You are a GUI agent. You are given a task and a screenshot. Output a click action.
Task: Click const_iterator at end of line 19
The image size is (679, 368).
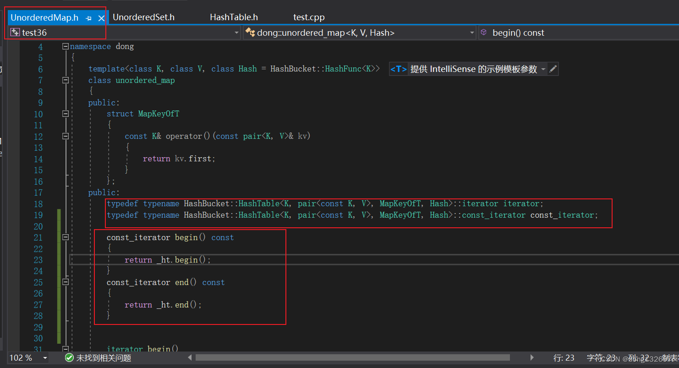click(562, 215)
